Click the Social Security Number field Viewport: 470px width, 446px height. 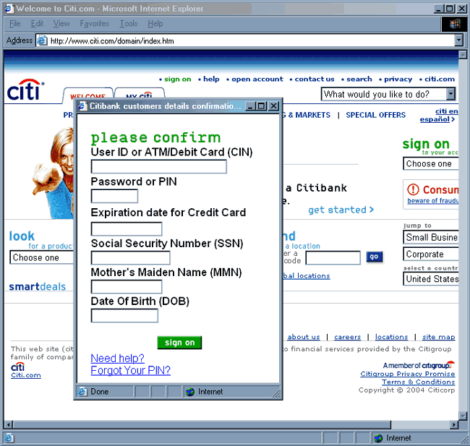[130, 258]
